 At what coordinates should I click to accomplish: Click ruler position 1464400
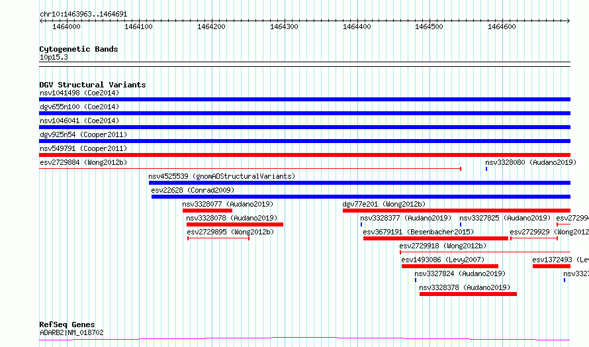(357, 26)
